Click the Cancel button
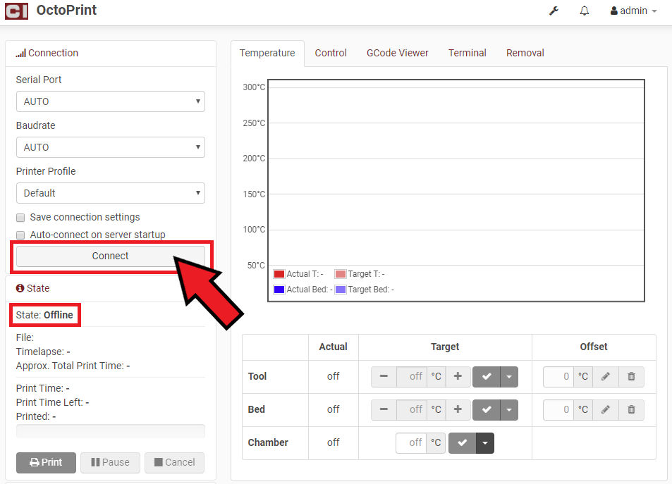 [174, 463]
